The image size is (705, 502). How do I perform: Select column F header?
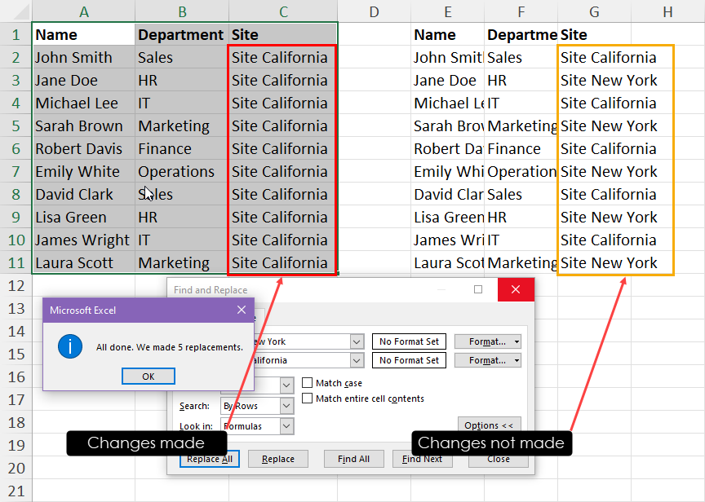[x=521, y=11]
